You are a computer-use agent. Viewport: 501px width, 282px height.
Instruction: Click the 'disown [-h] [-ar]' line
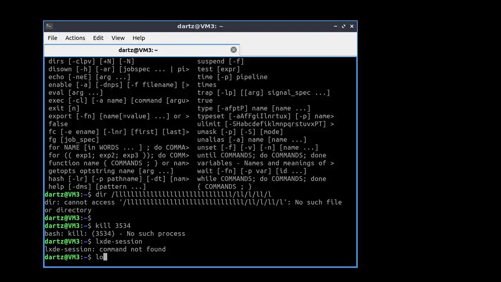(x=119, y=69)
